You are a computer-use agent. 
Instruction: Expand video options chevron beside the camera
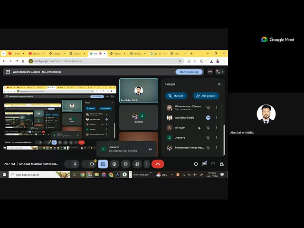(x=85, y=164)
